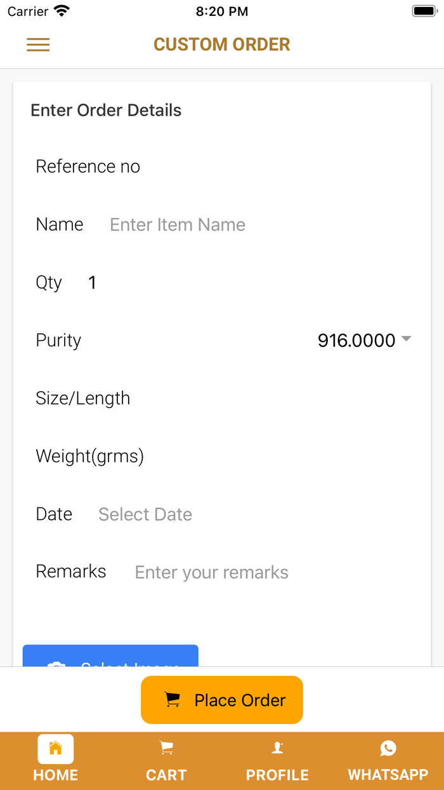Tap the battery status icon
The image size is (444, 790).
coord(424,11)
